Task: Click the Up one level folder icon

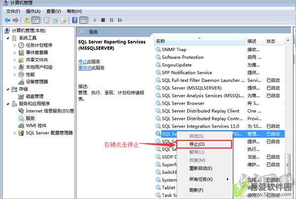Action: pyautogui.click(x=27, y=20)
